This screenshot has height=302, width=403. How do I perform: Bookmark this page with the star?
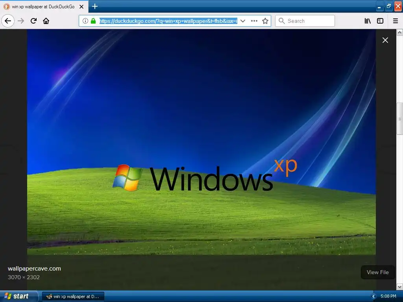coord(265,21)
